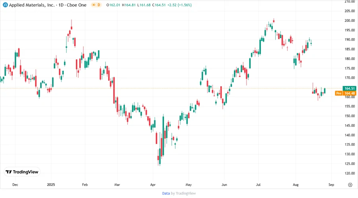Image resolution: width=358 pixels, height=198 pixels.
Task: Click the Applied Materials, Inc. symbol title
Action: 32,5
